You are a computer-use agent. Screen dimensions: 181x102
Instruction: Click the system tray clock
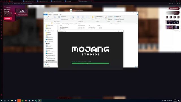pyautogui.click(x=175, y=101)
